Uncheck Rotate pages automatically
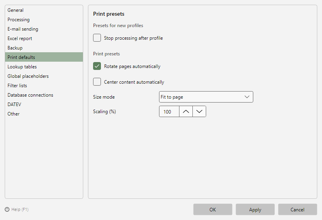322x220 pixels. [x=97, y=66]
